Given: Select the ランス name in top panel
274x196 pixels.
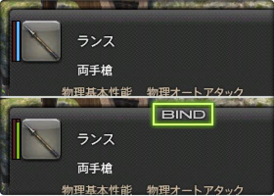Looking at the screenshot, I should tap(96, 41).
